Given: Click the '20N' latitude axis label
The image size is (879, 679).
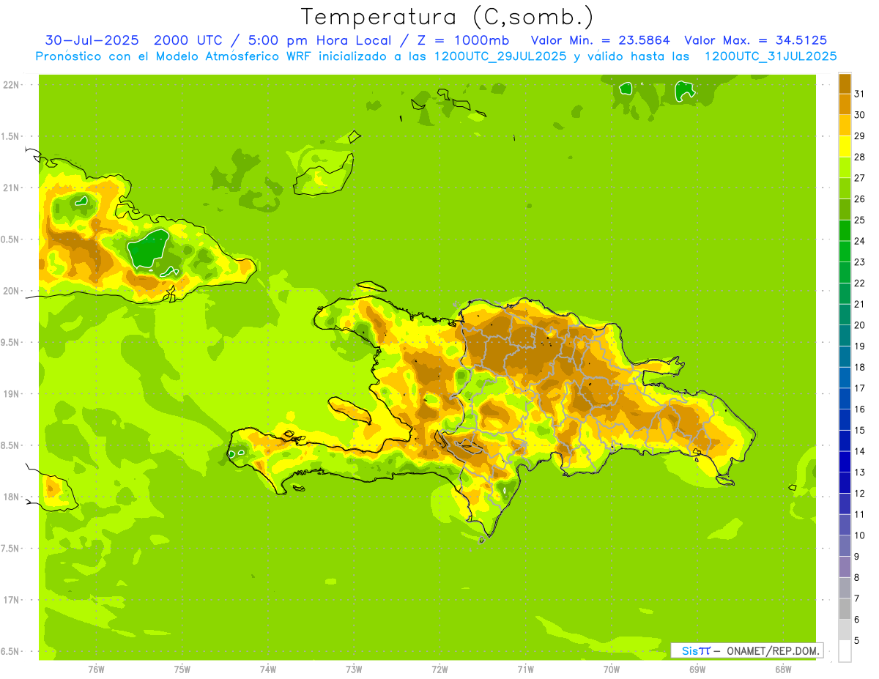Looking at the screenshot, I should (11, 292).
